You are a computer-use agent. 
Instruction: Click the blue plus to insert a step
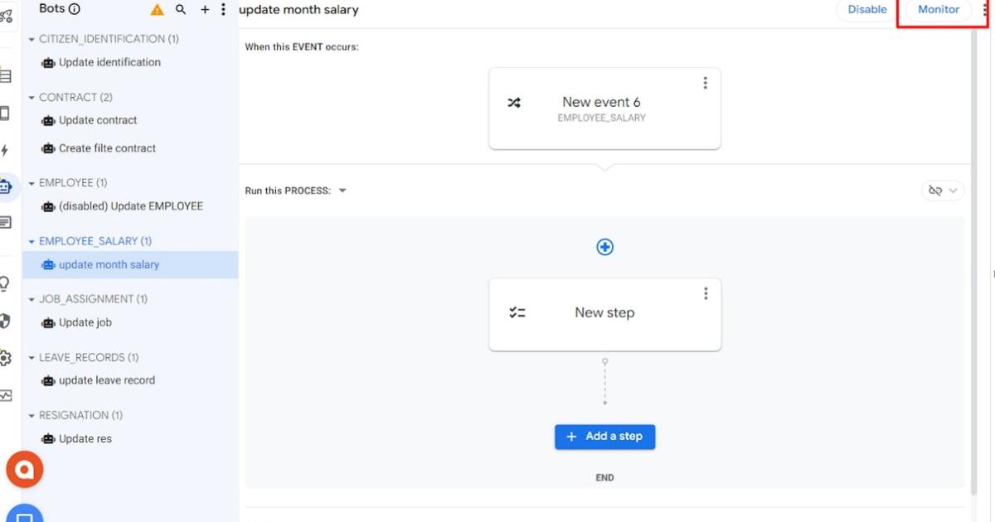604,246
